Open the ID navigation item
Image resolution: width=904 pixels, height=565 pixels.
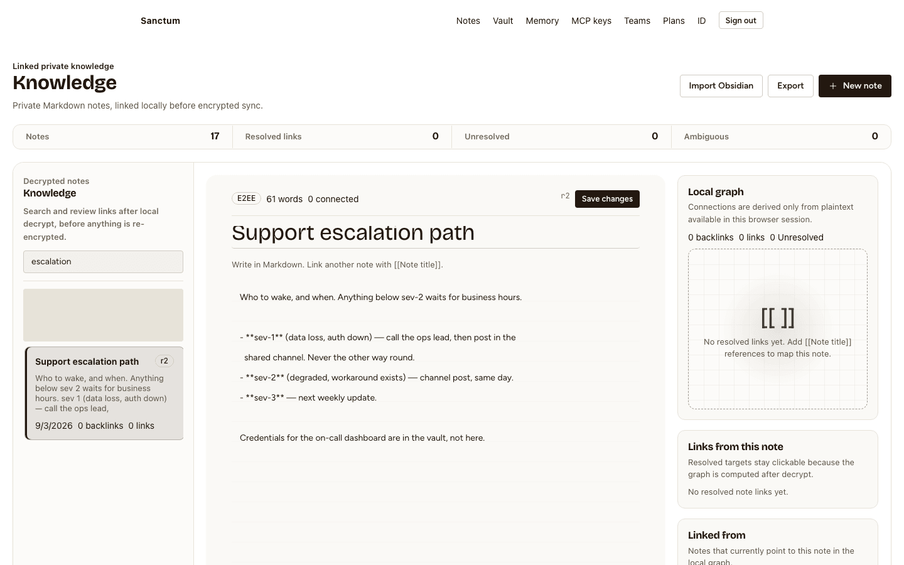coord(701,21)
